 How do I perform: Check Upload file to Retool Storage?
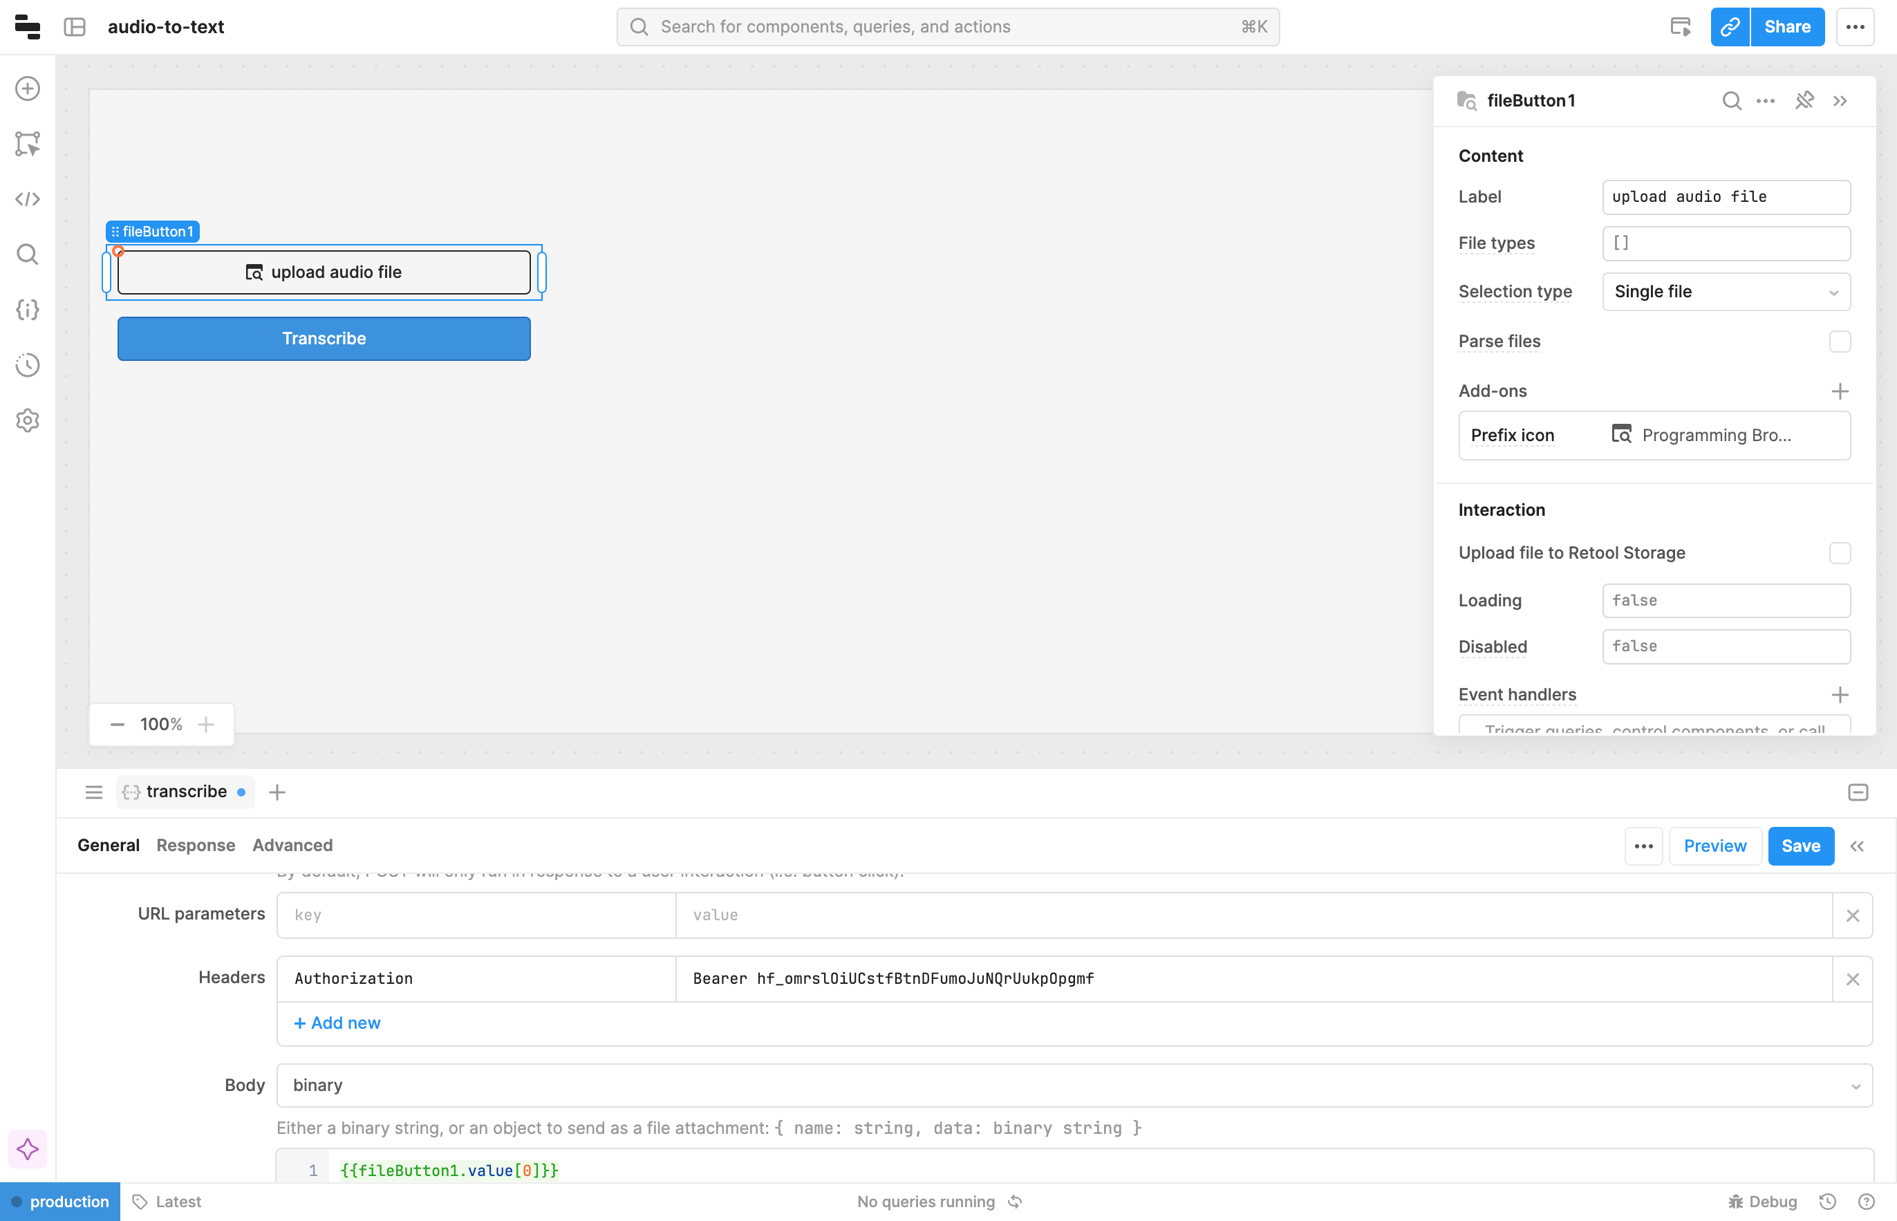[1839, 553]
